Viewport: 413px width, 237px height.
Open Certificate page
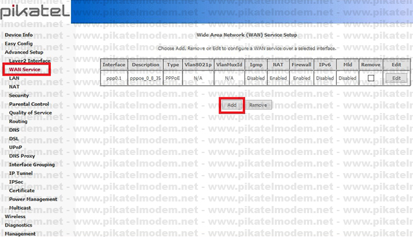pos(22,191)
